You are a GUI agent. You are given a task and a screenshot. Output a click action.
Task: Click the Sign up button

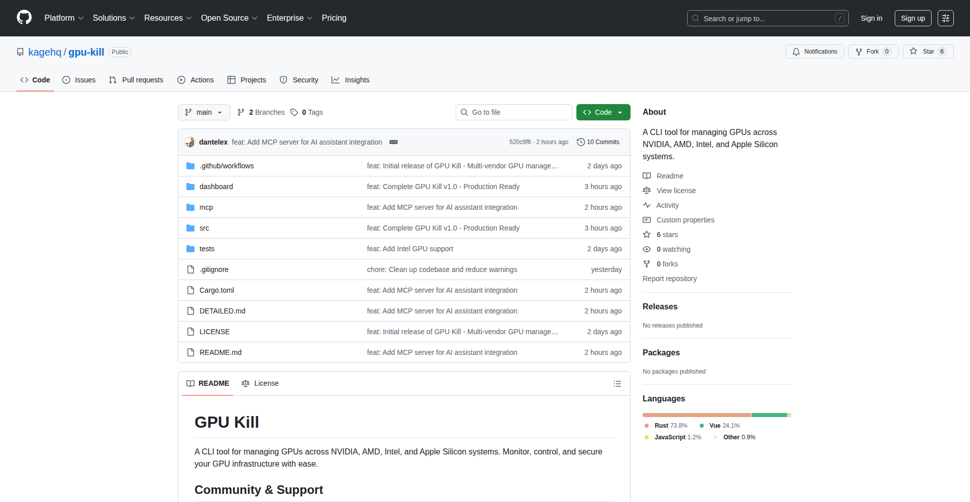(913, 18)
